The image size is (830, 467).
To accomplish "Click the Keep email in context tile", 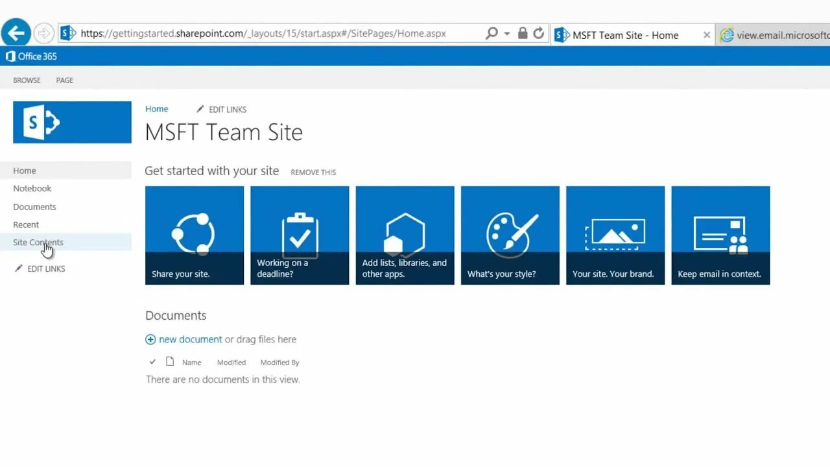I will [x=720, y=235].
